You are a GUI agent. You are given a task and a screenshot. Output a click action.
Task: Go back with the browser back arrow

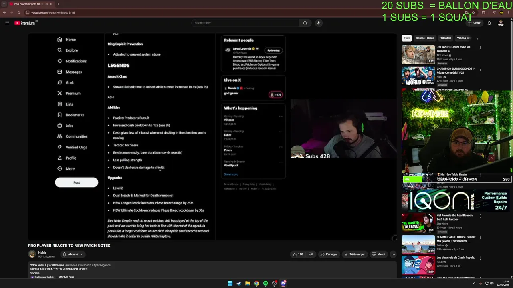coord(4,12)
